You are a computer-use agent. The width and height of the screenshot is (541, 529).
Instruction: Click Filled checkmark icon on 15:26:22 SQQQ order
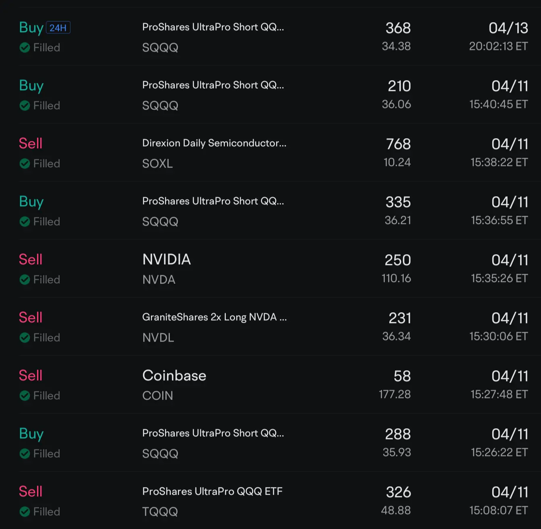pyautogui.click(x=25, y=454)
